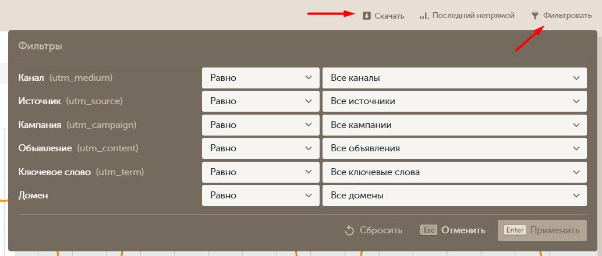
Task: Click the Домен filter label
Action: pyautogui.click(x=33, y=195)
